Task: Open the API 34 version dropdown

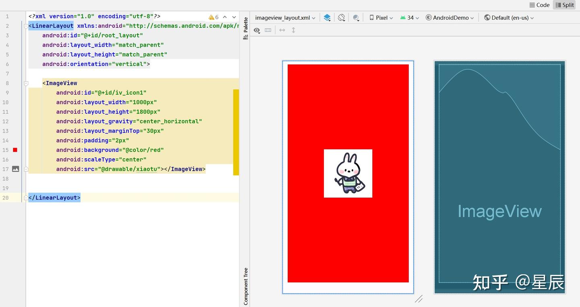Action: coord(410,18)
